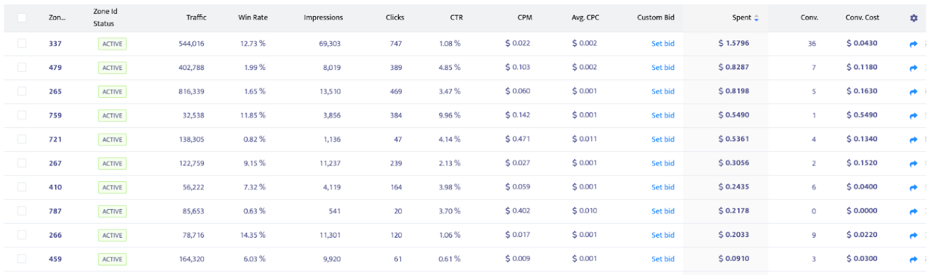931x275 pixels.
Task: Toggle the select-all checkbox in header
Action: point(22,18)
